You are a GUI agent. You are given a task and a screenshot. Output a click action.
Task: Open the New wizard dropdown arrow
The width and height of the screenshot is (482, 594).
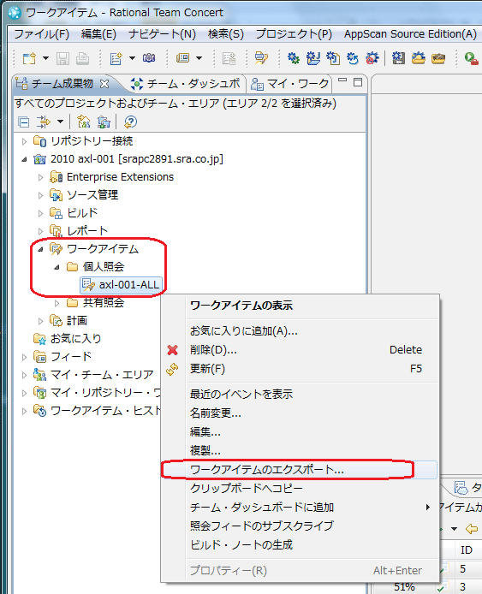click(x=45, y=58)
